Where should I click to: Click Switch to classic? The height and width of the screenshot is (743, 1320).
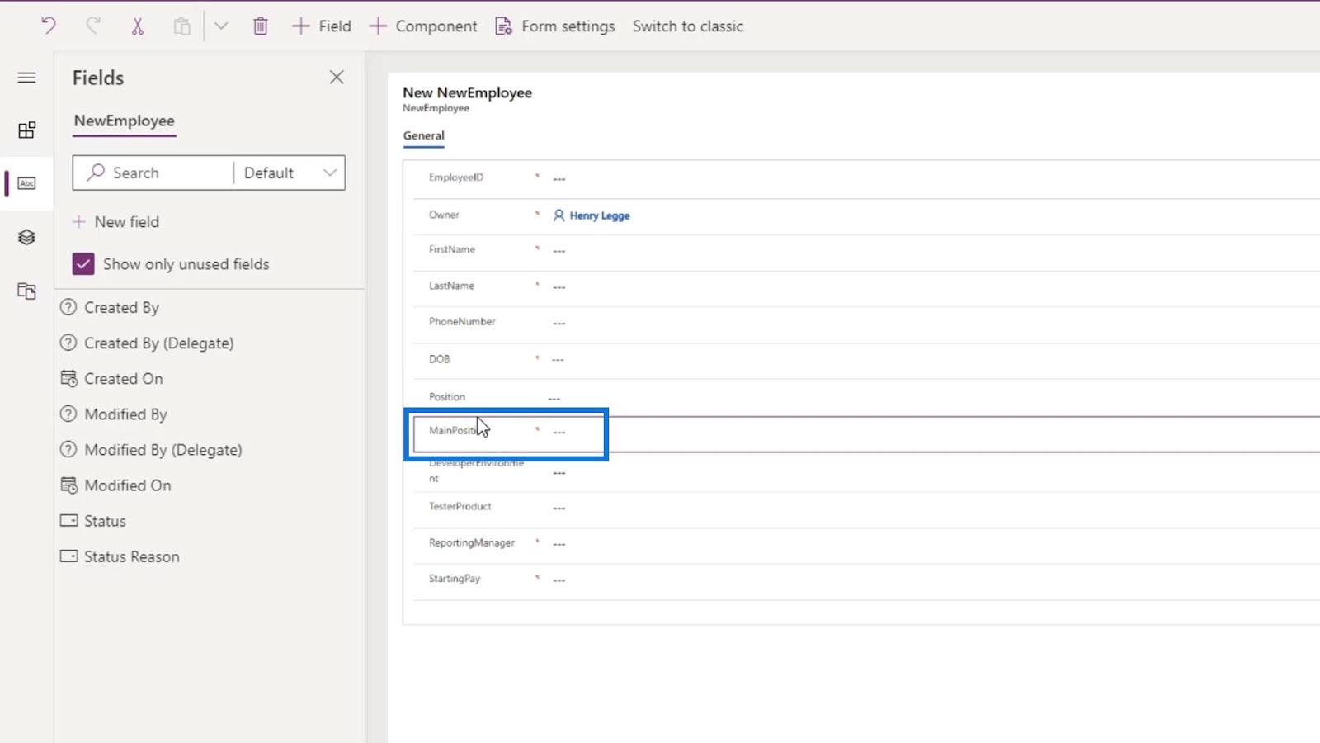point(688,26)
